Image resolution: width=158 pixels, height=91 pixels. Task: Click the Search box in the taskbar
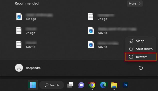(52, 85)
